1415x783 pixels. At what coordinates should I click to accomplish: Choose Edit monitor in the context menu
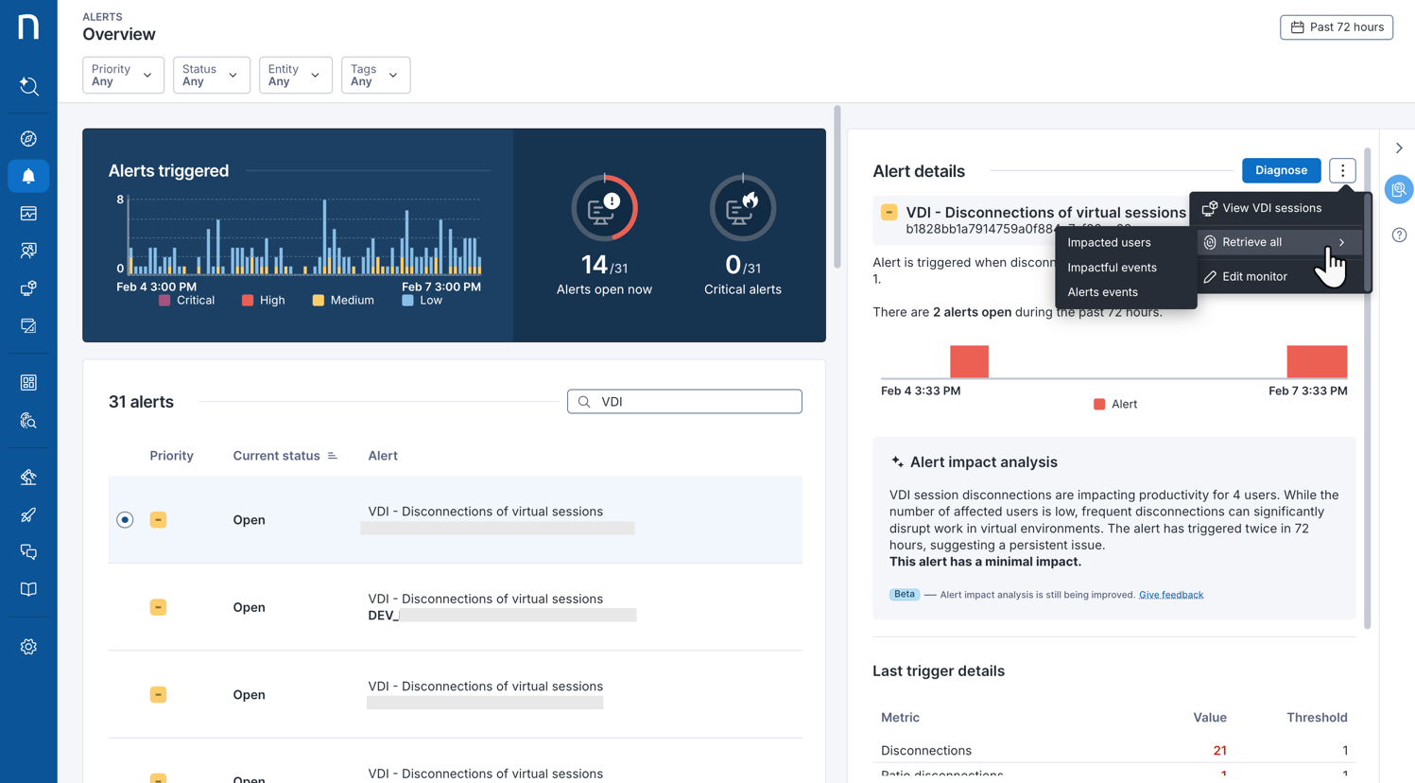(x=1253, y=277)
